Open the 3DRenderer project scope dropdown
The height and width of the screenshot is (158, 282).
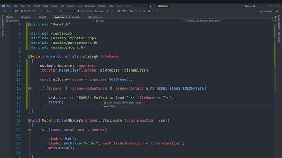tap(50, 21)
